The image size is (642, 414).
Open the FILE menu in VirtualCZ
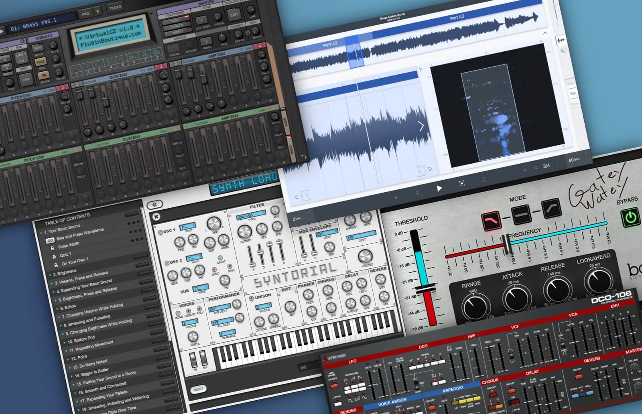[x=86, y=13]
